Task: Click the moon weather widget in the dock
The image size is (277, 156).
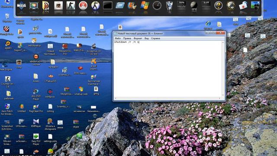Action: pos(194,6)
